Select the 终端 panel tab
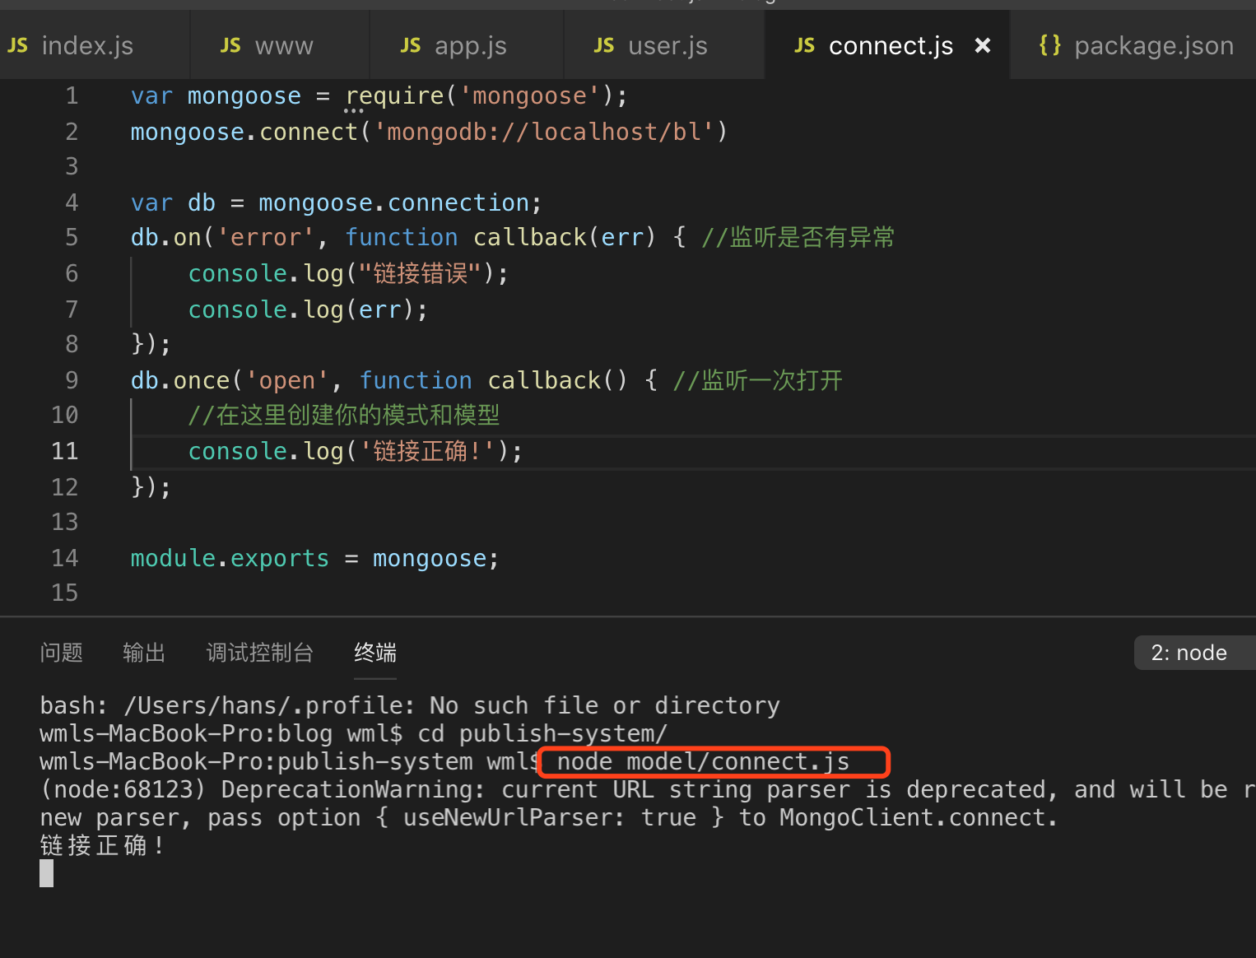The height and width of the screenshot is (958, 1256). point(375,653)
